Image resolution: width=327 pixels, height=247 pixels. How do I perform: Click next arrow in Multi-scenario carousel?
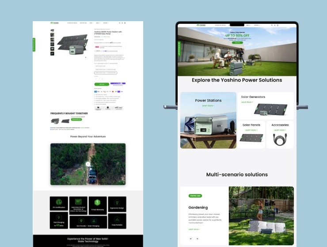click(197, 239)
